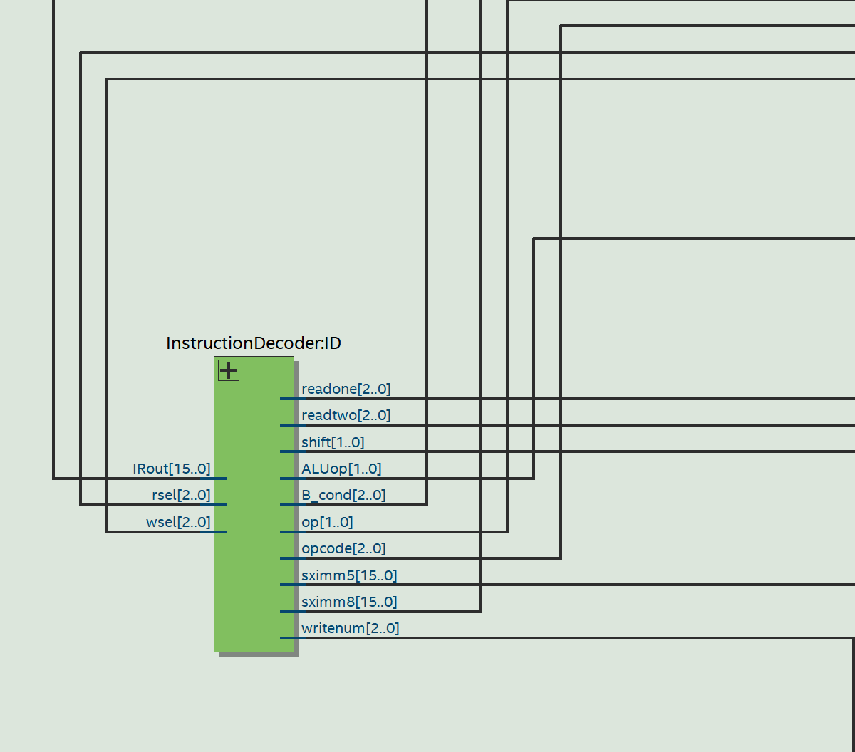Select the sximm8[15..0] output label
This screenshot has width=855, height=752.
tap(349, 601)
